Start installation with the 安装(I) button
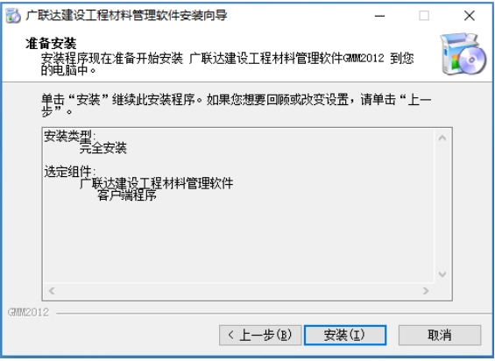Viewport: 495px width, 361px height. (345, 335)
